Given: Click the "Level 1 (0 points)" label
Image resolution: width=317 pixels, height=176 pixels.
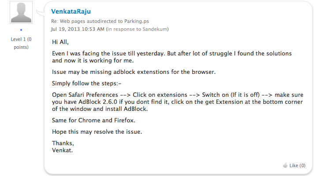Looking at the screenshot, I should (20, 43).
